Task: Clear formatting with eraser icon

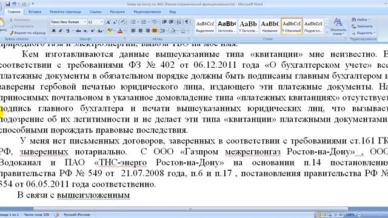Action: pos(122,22)
